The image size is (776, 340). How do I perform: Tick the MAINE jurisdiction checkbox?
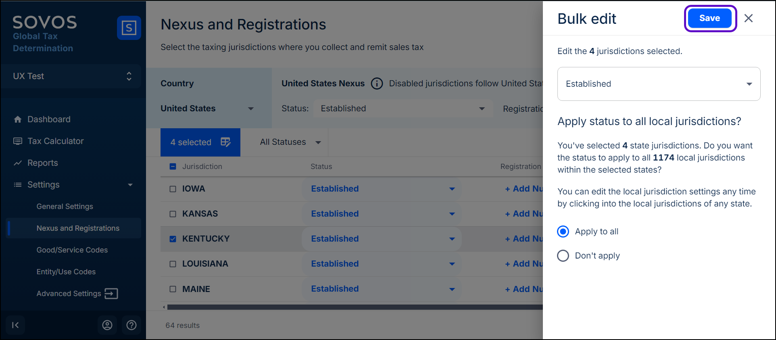click(173, 289)
